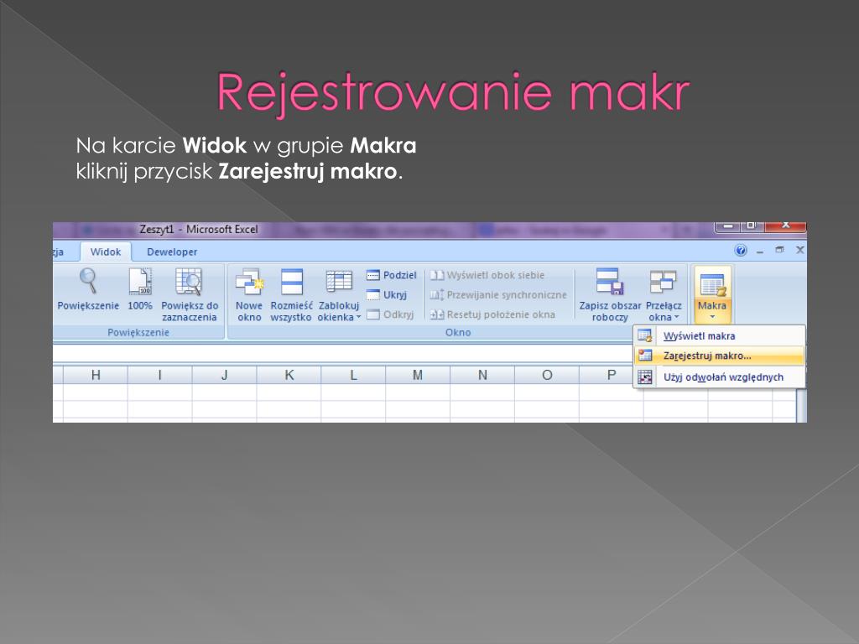
Task: Select column L header
Action: 353,375
